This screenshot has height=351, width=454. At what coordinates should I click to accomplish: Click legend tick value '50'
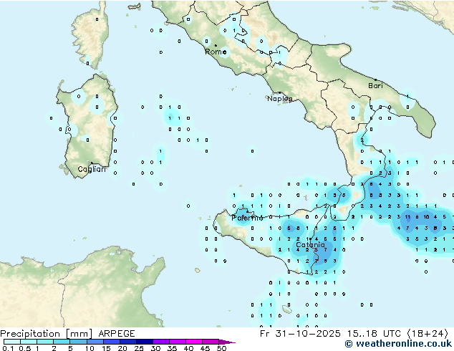pos(221,348)
